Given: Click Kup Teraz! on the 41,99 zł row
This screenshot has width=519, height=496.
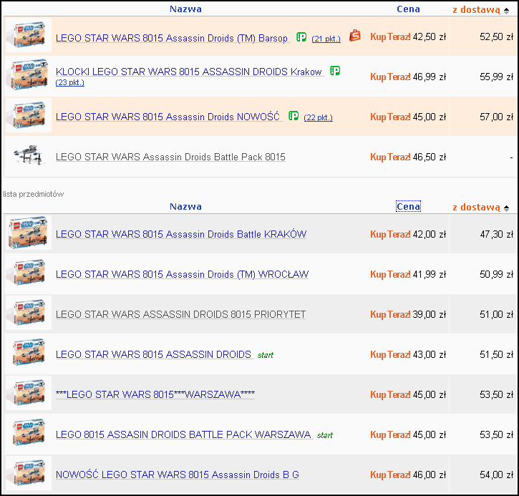Looking at the screenshot, I should point(390,274).
